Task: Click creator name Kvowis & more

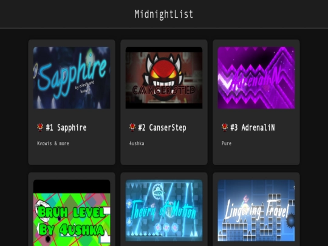Action: 53,143
